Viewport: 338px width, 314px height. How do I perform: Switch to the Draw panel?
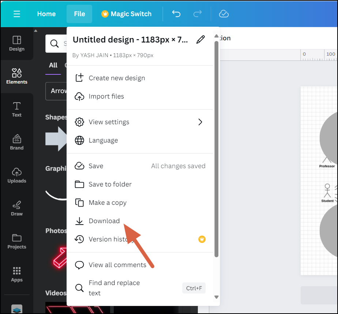pos(16,208)
